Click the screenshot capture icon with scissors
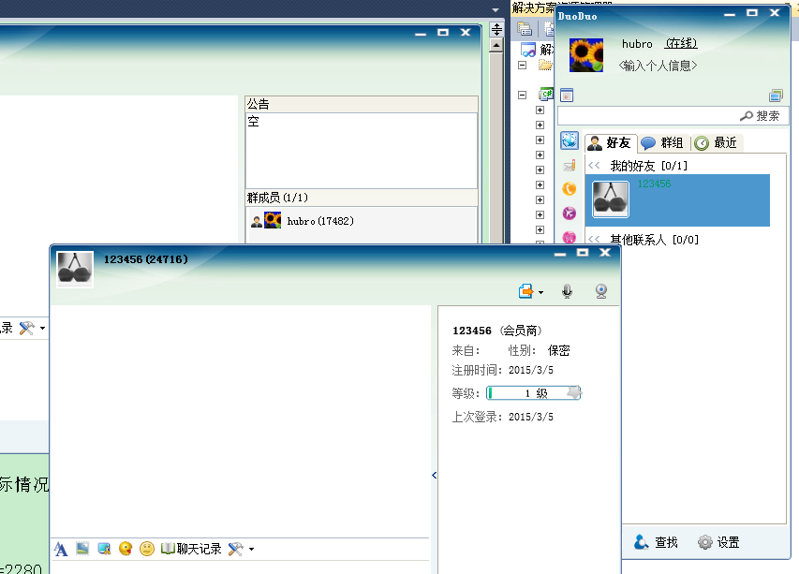This screenshot has height=574, width=799. coord(105,549)
